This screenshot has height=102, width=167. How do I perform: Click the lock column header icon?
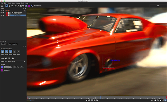(x=5, y=11)
